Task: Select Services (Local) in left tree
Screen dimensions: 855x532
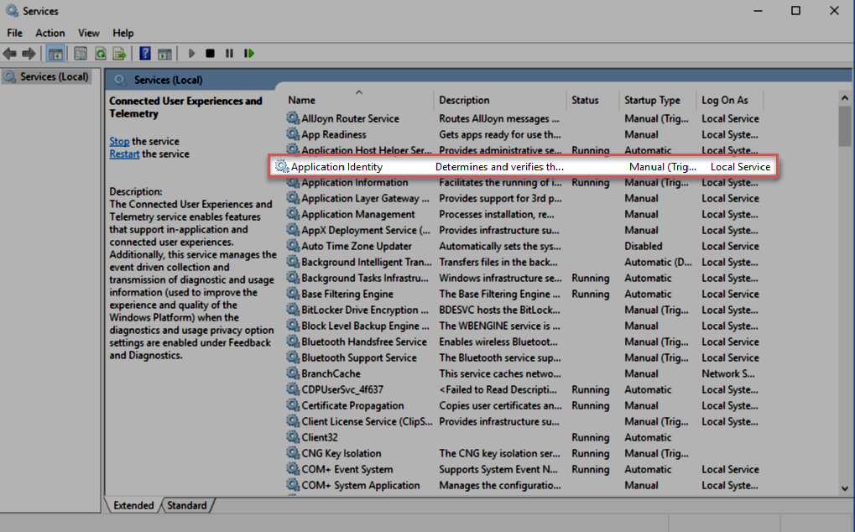Action: coord(54,76)
